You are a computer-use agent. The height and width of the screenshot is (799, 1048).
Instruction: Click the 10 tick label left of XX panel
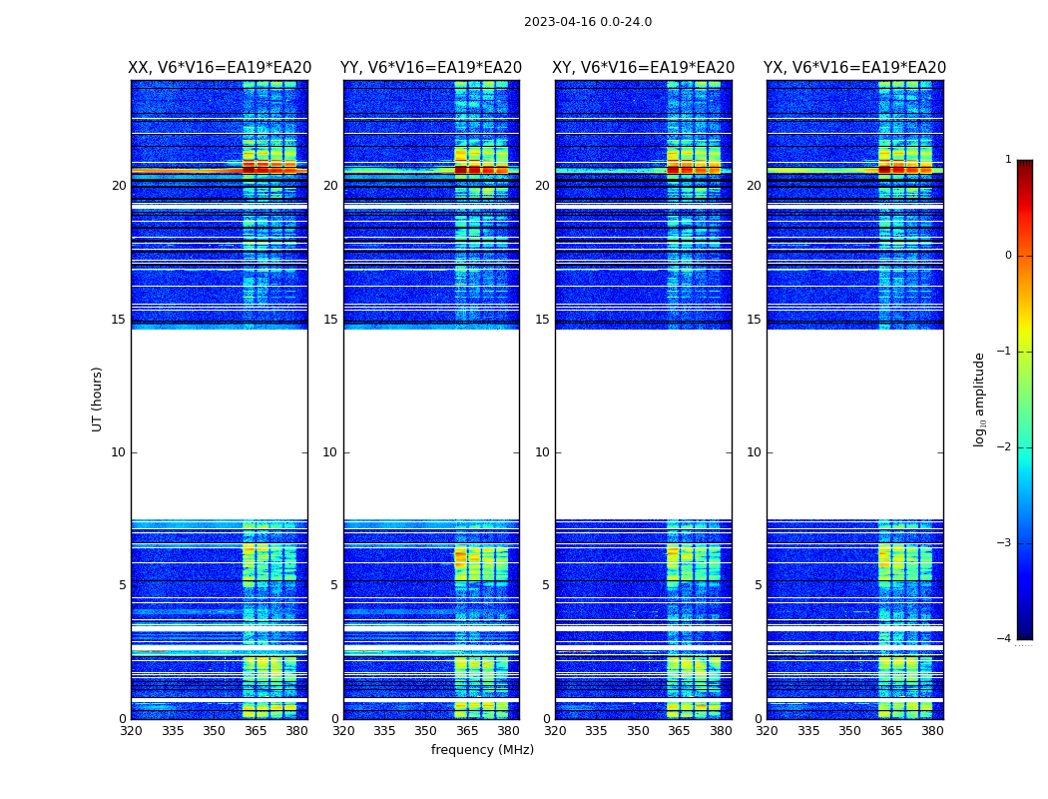coord(118,452)
